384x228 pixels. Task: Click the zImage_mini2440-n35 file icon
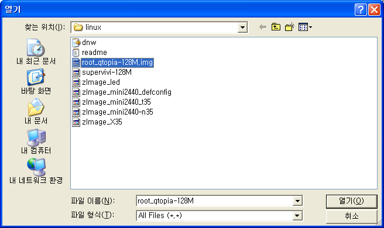(x=76, y=112)
